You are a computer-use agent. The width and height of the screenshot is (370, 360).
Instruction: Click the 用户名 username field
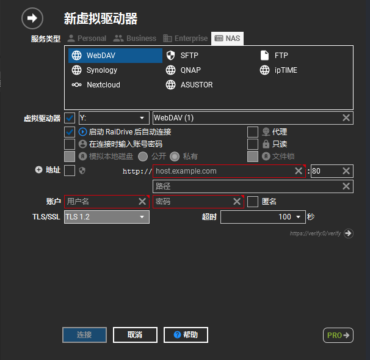pyautogui.click(x=107, y=202)
